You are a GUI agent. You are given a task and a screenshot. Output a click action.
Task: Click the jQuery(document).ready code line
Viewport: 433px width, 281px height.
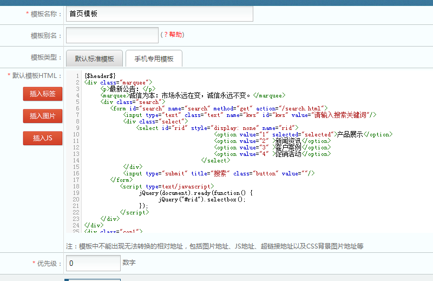(x=196, y=193)
